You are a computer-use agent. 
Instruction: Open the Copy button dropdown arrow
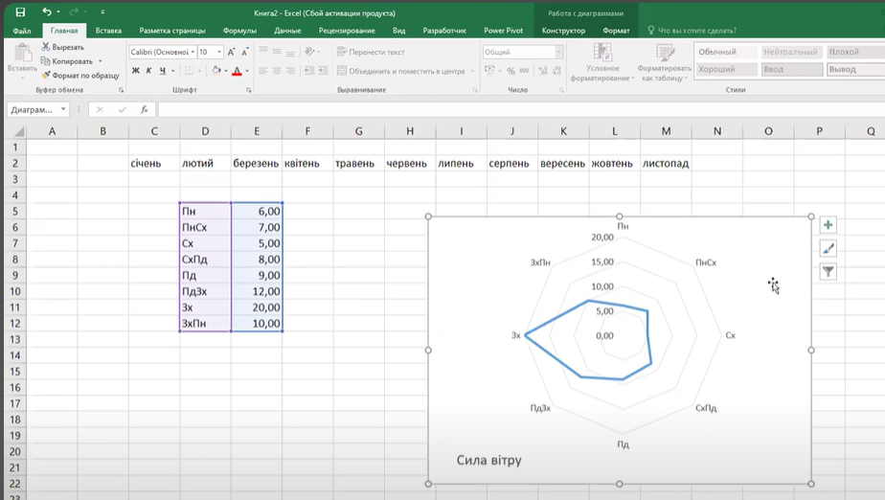tap(101, 61)
